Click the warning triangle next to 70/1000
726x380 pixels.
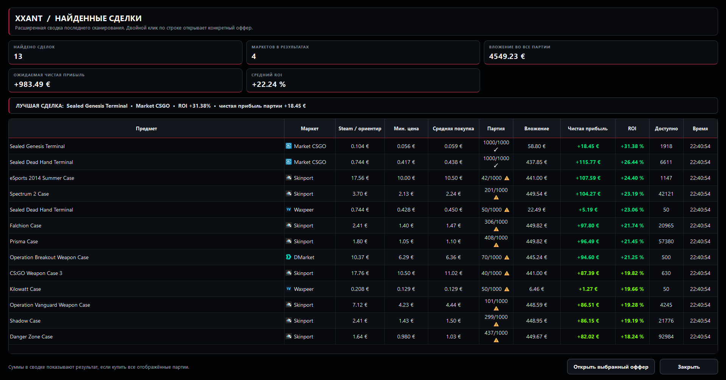pos(507,257)
